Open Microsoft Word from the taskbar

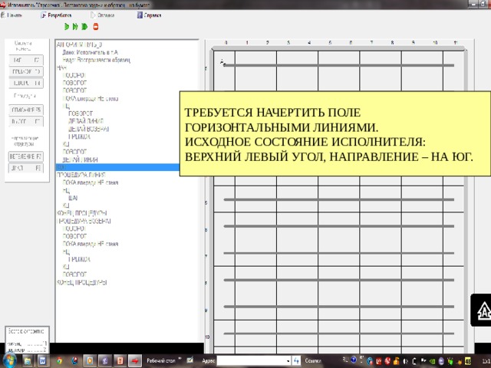[x=43, y=361]
